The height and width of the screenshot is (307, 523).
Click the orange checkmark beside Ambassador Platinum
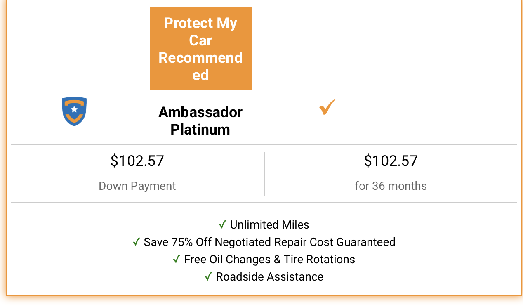(327, 107)
